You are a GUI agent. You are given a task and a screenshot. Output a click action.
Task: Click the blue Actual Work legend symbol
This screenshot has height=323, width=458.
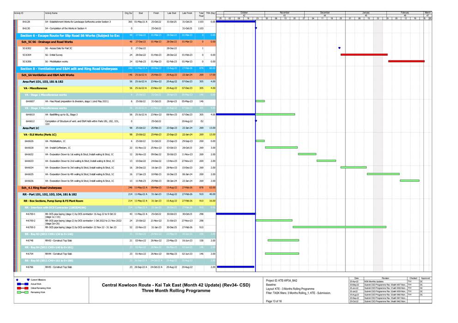click(x=23, y=284)
